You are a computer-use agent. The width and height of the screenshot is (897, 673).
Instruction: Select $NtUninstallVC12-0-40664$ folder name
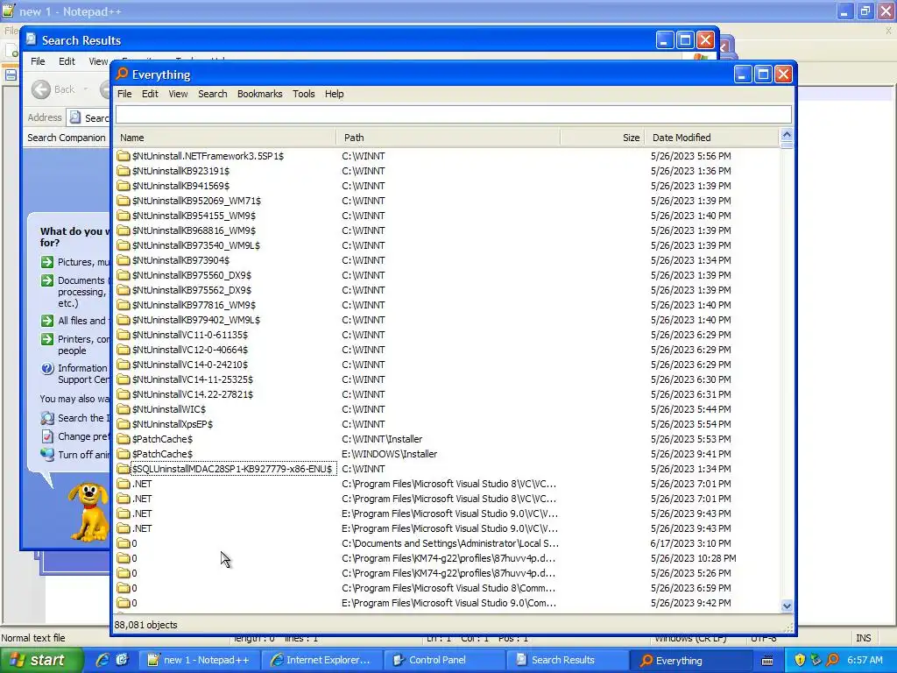pos(189,350)
